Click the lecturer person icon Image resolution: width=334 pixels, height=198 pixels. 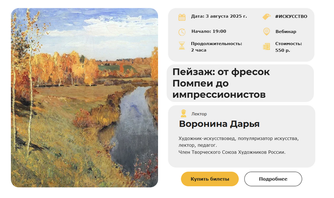[x=183, y=113]
